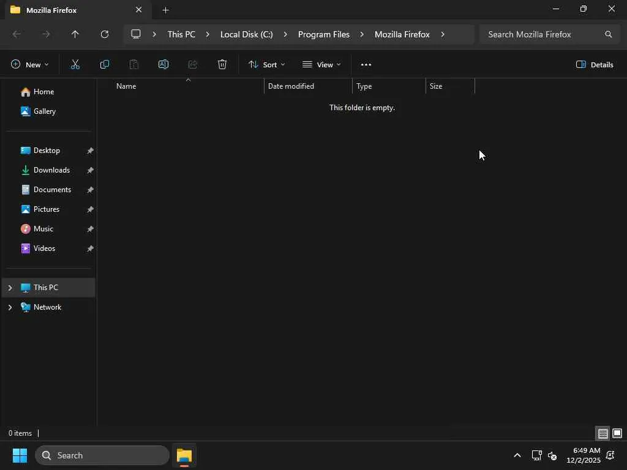Click the Delete trash icon
627x470 pixels.
(x=222, y=64)
